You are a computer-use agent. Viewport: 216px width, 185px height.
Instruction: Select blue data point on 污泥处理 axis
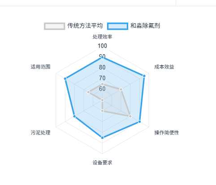(74, 116)
